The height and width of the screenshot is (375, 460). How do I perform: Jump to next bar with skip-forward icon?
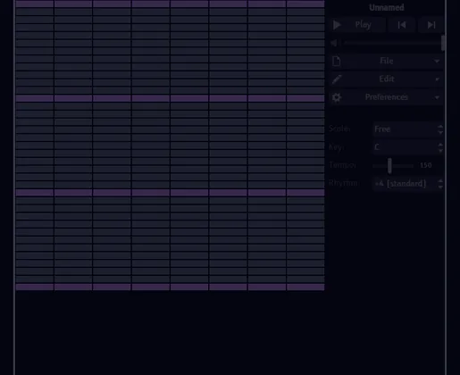tap(431, 25)
